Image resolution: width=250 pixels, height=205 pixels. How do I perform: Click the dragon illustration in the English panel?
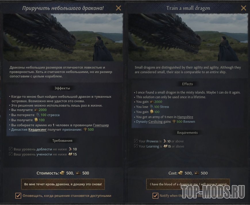(x=188, y=37)
